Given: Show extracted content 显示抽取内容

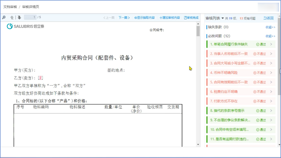Looking at the screenshot, I should (x=144, y=17).
